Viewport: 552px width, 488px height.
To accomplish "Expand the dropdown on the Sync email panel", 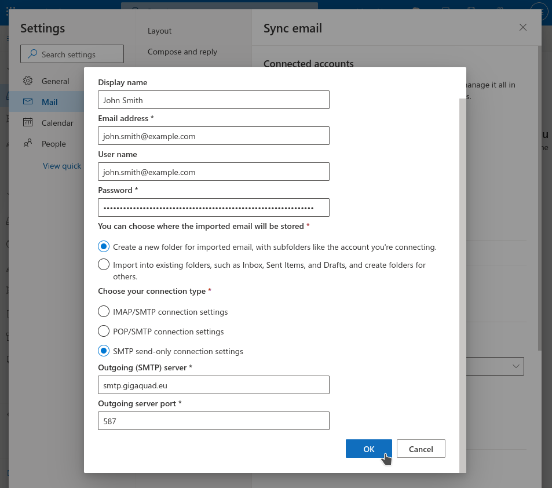I will pos(515,366).
